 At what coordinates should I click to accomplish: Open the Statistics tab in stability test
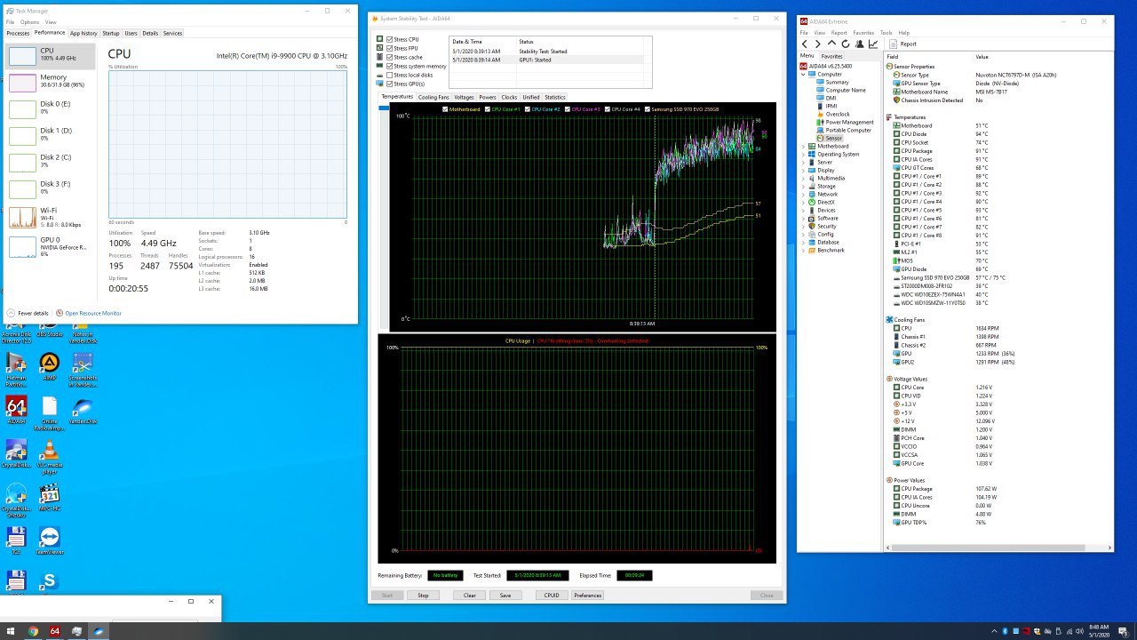click(x=554, y=97)
